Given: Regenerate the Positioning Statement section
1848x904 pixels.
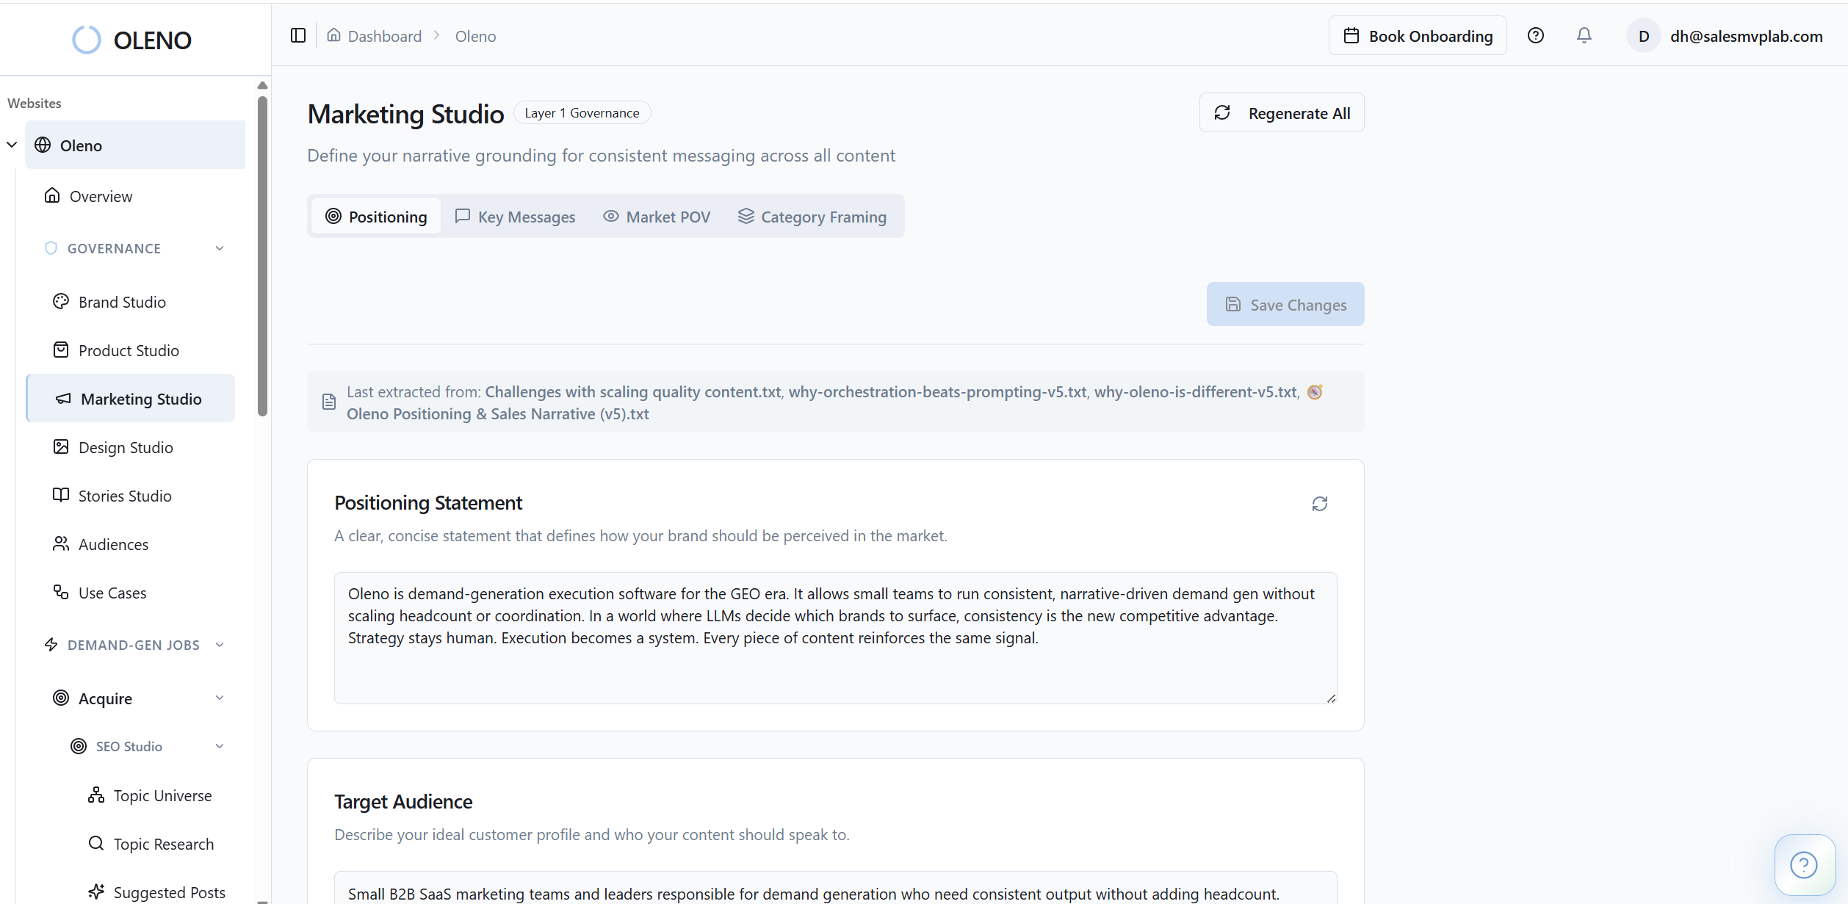Looking at the screenshot, I should coord(1319,504).
